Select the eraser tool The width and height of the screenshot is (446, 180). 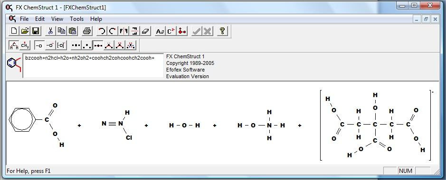pyautogui.click(x=145, y=31)
